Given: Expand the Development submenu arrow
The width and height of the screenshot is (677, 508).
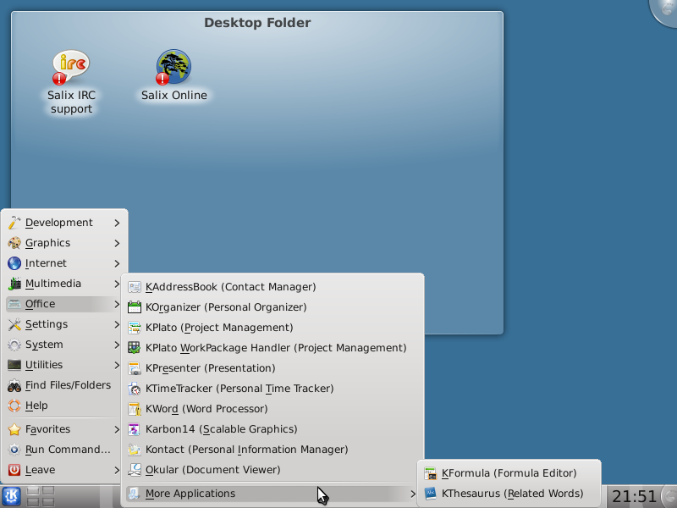Looking at the screenshot, I should (117, 223).
